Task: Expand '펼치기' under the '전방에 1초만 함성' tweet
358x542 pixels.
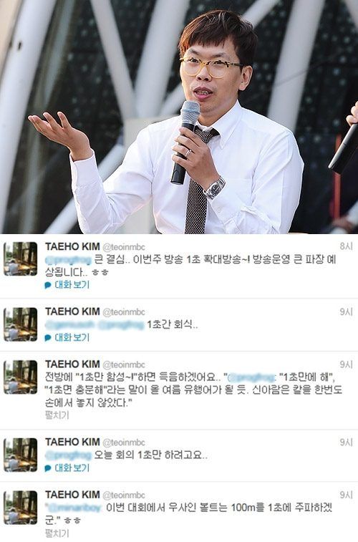Action: tap(57, 415)
